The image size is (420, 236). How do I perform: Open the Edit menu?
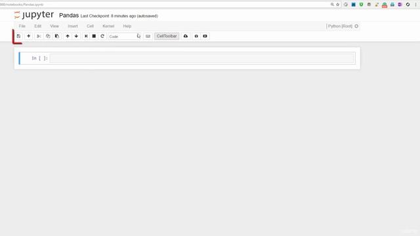tap(38, 26)
